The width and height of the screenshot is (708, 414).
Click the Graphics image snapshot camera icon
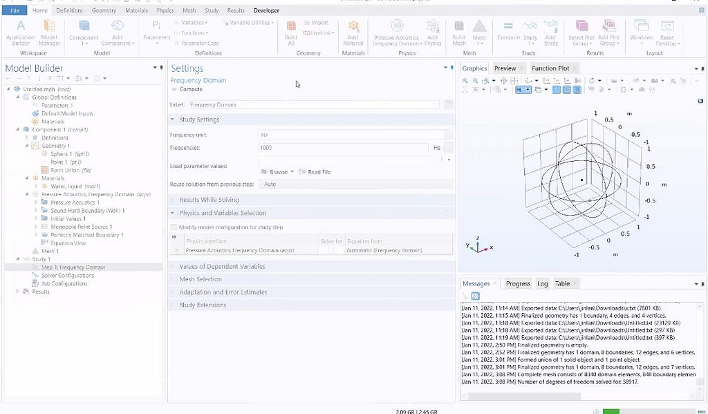642,89
